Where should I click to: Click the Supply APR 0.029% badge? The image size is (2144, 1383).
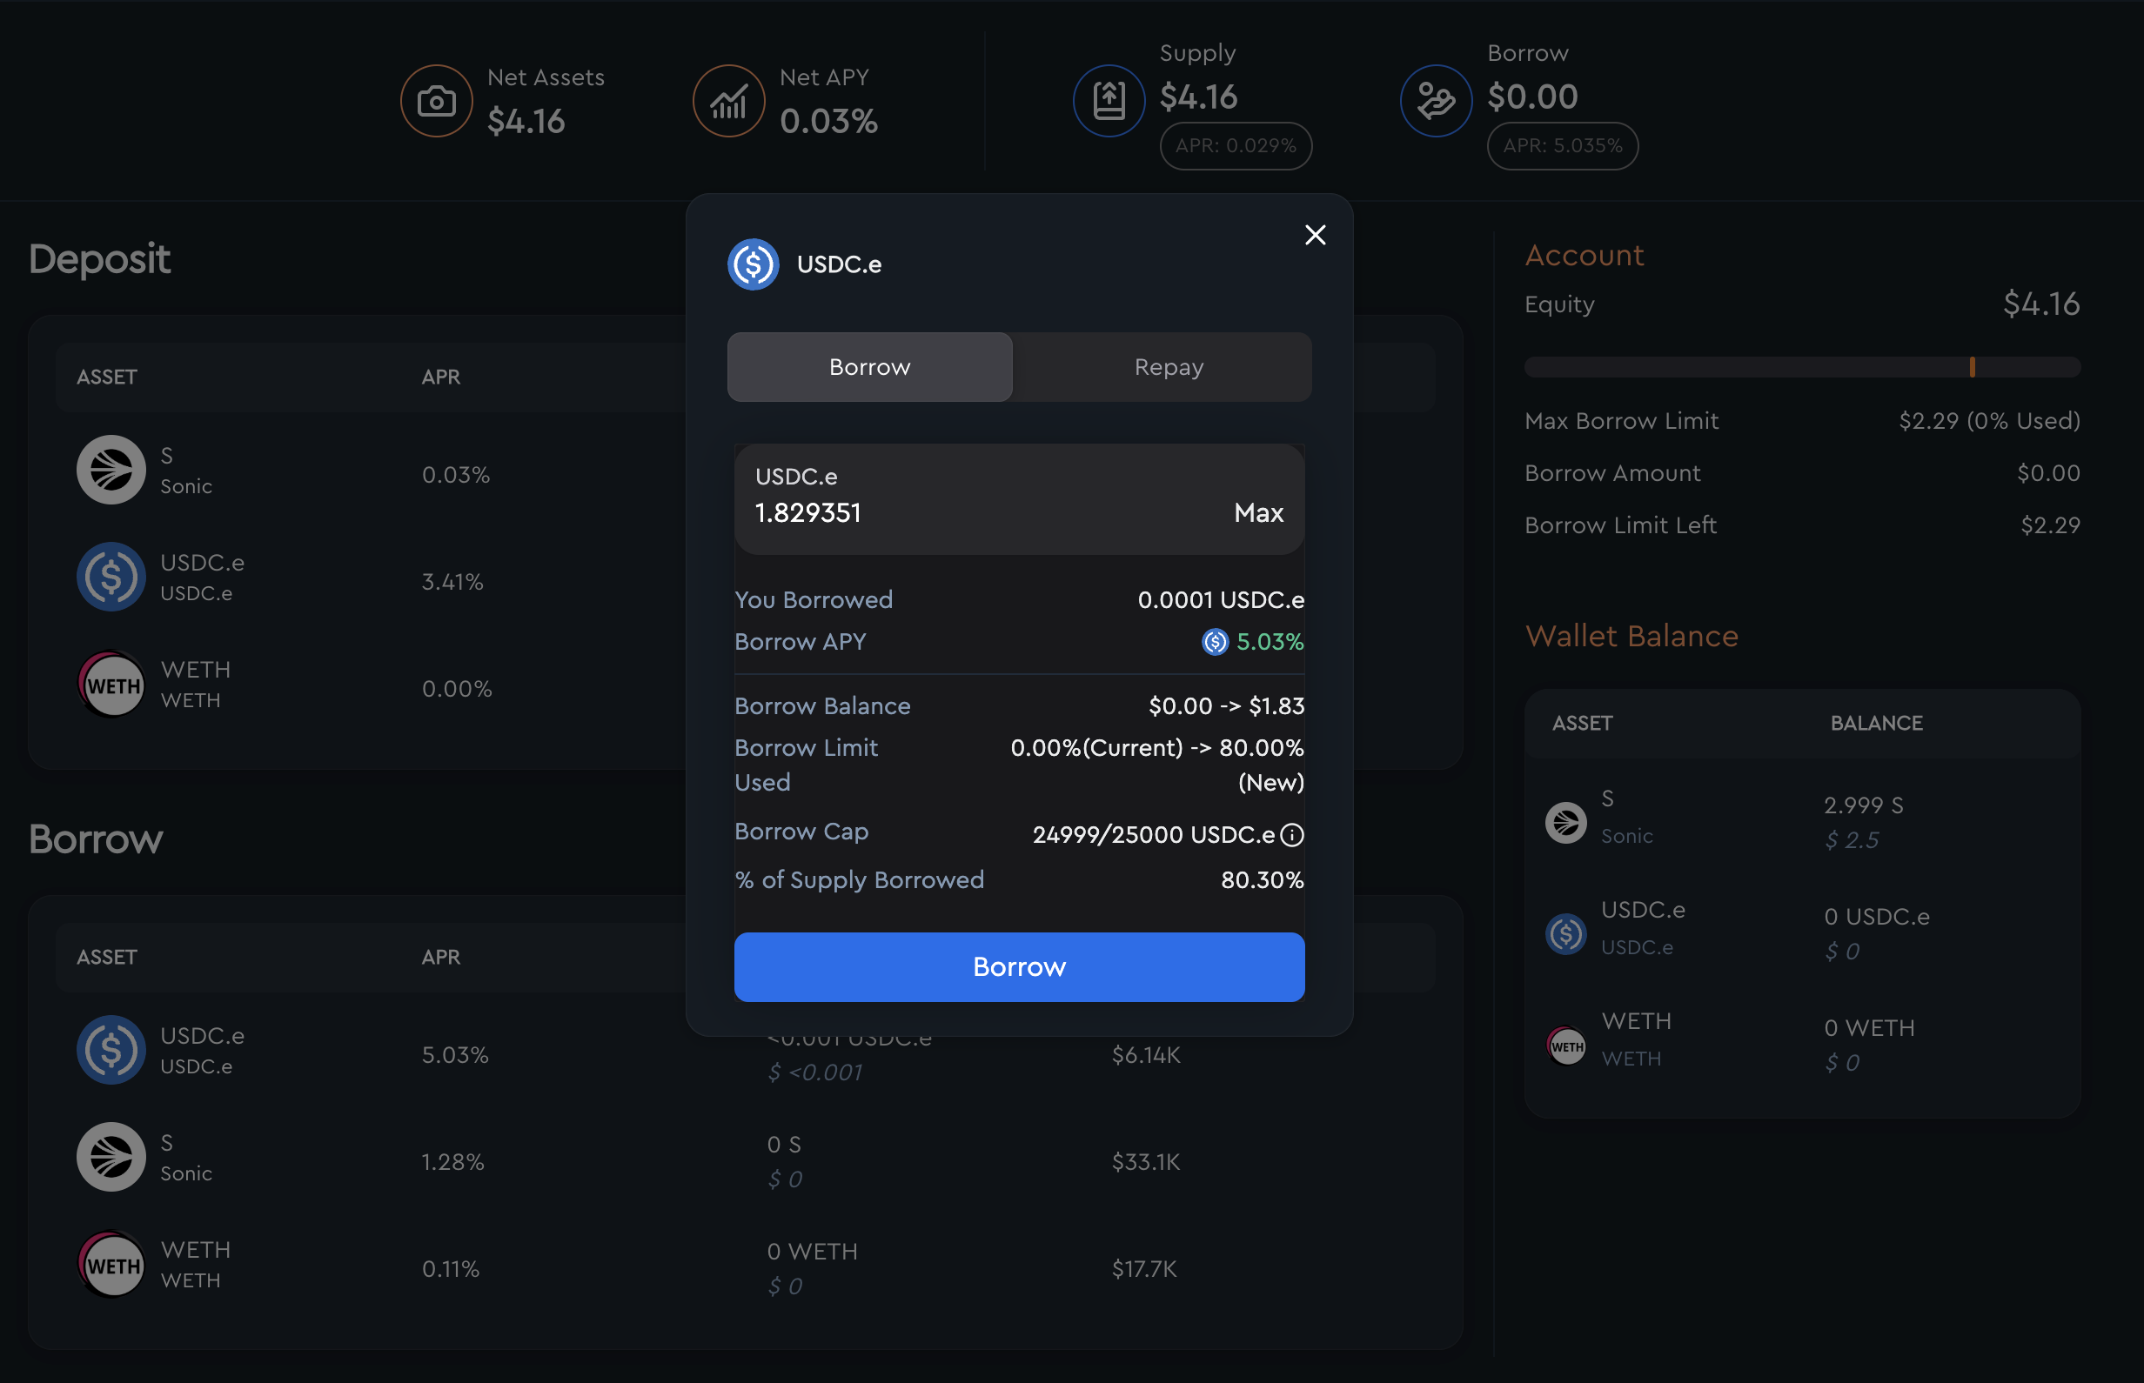pyautogui.click(x=1235, y=145)
